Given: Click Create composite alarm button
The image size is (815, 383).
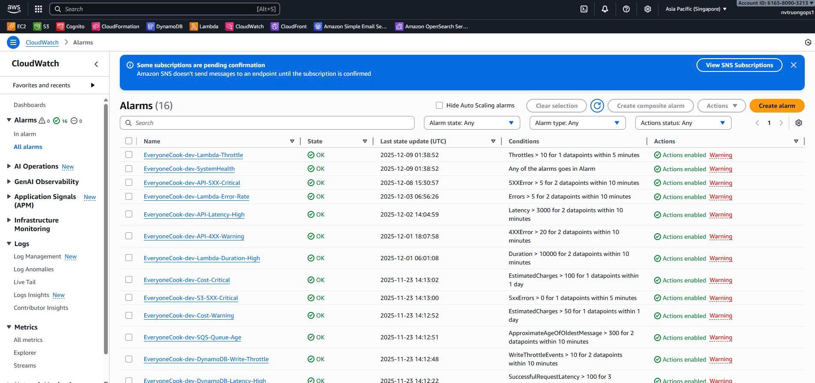Looking at the screenshot, I should tap(650, 106).
